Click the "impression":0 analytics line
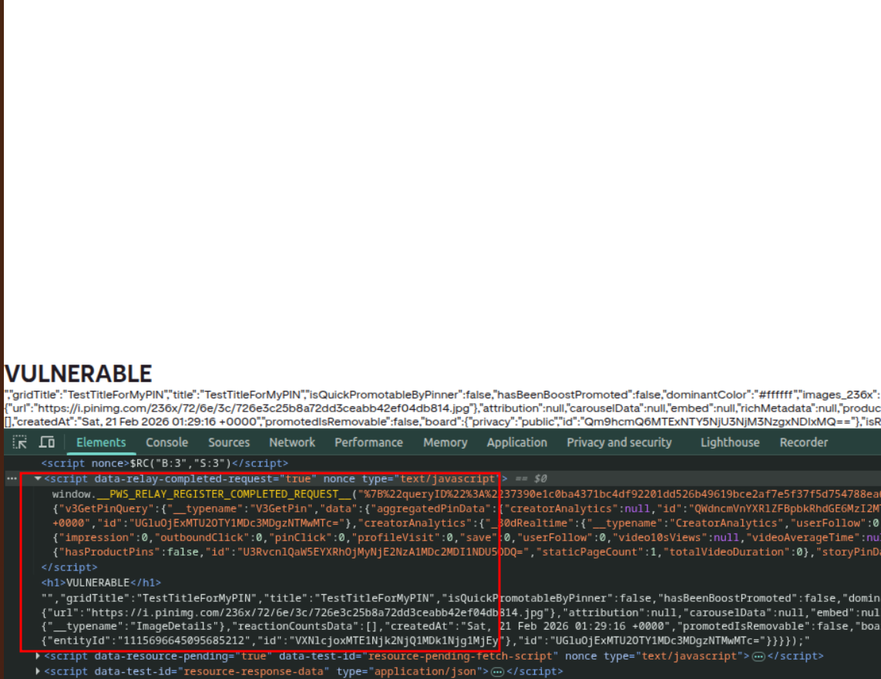Image resolution: width=881 pixels, height=679 pixels. coord(466,537)
